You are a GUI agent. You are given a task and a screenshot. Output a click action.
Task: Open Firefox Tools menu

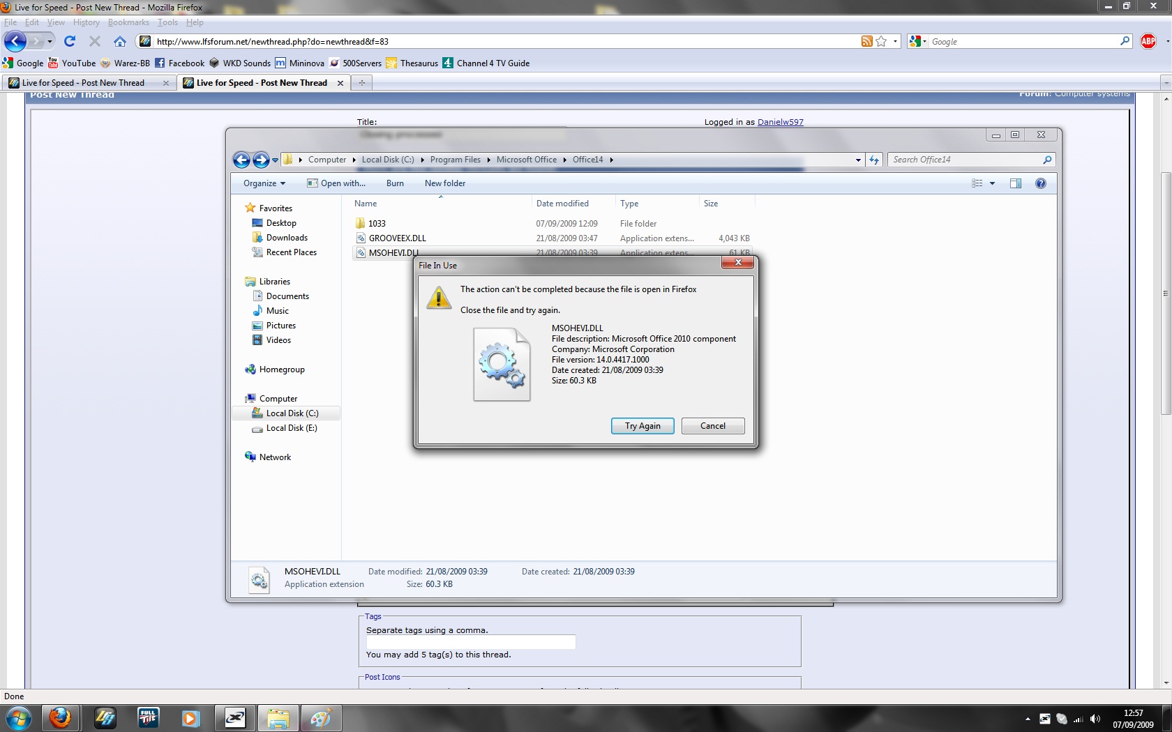[167, 22]
